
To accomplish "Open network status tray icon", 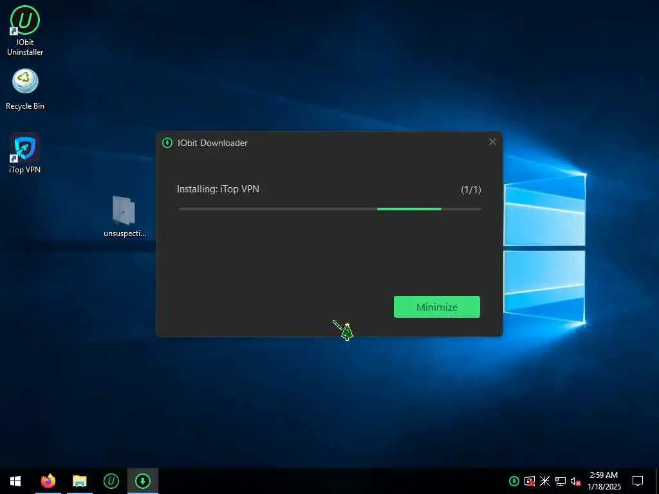I will coord(561,481).
